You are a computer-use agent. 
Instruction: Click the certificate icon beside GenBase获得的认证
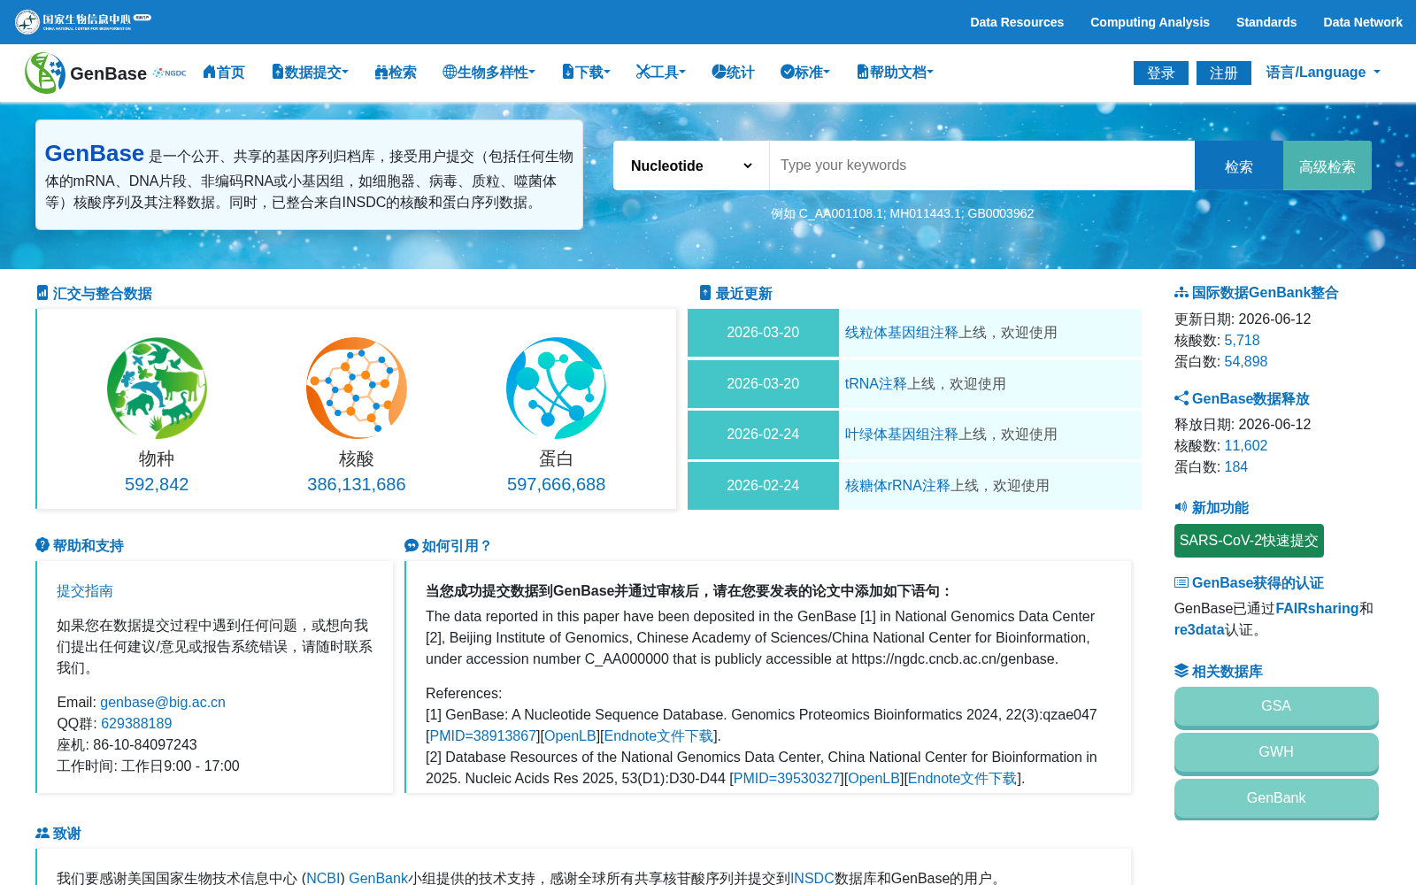(1181, 582)
